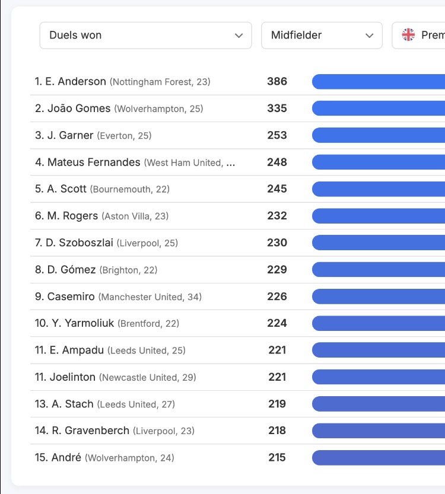The height and width of the screenshot is (494, 445).
Task: Select M. Rogers player entry
Action: pos(72,216)
